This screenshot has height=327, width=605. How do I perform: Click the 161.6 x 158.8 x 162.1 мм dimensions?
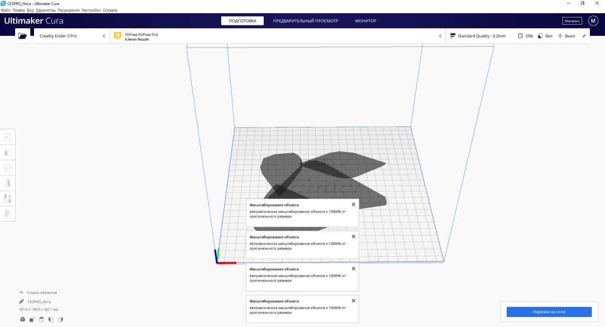tap(38, 310)
